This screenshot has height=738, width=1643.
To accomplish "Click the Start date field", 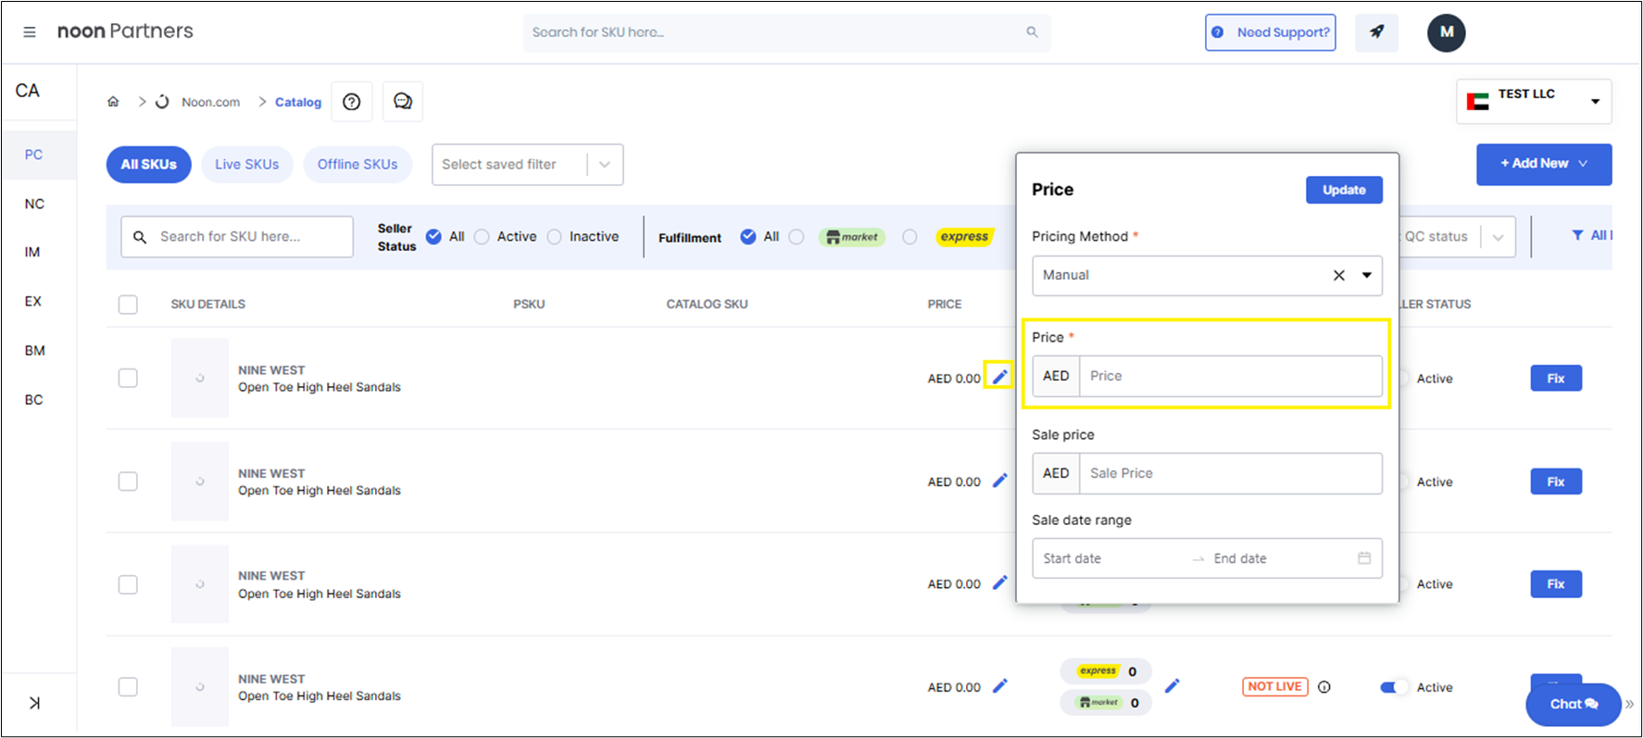I will (x=1111, y=558).
